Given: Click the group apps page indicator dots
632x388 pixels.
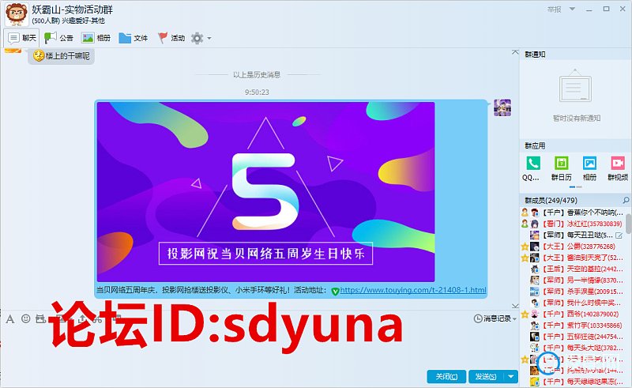Looking at the screenshot, I should coord(576,186).
